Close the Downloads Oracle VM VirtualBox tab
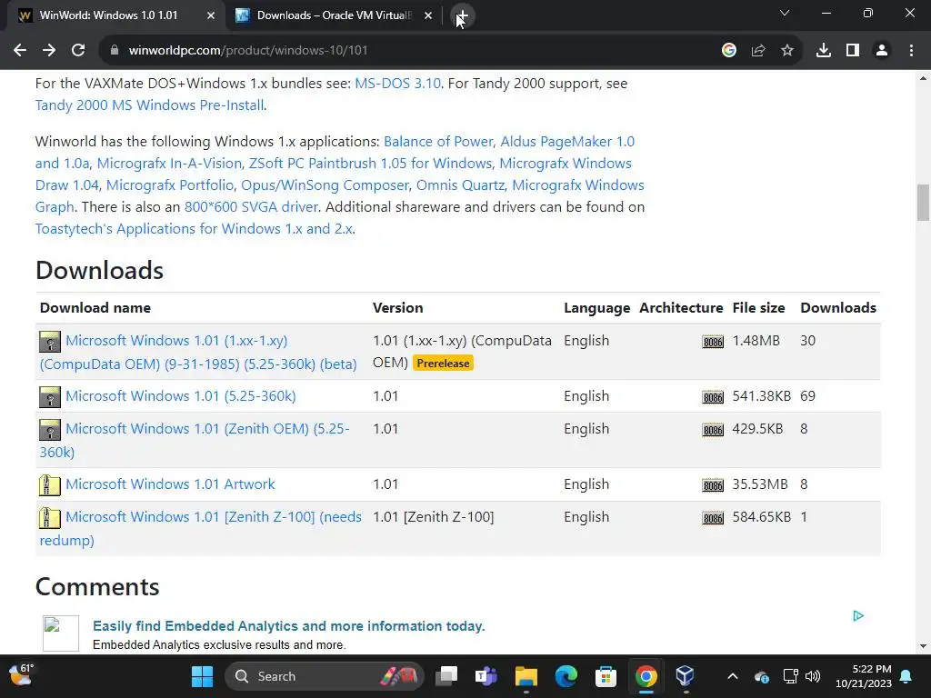The image size is (931, 698). point(428,15)
